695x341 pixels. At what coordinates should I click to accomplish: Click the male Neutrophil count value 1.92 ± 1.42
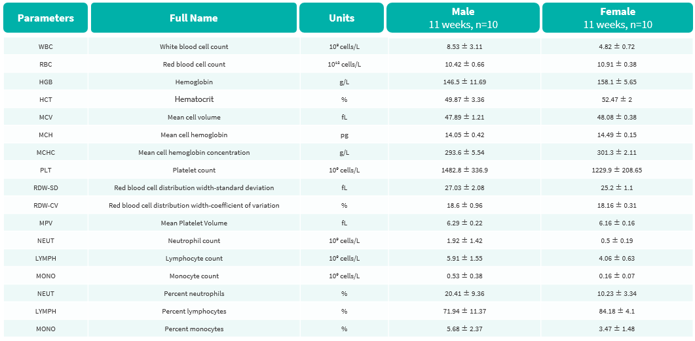click(463, 241)
